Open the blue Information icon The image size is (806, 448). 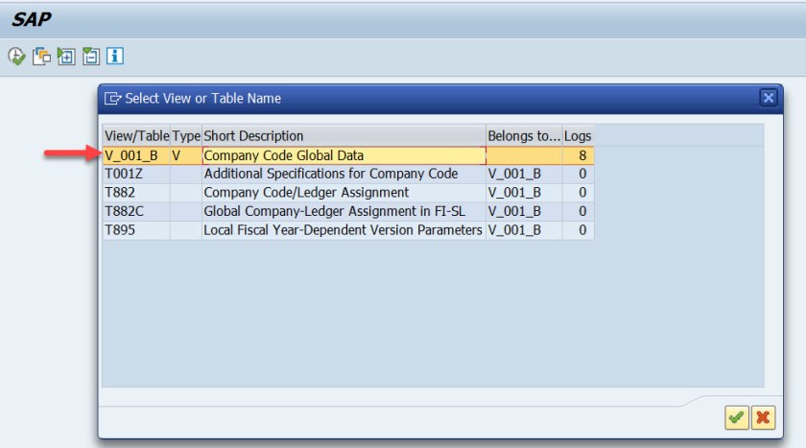(x=115, y=57)
